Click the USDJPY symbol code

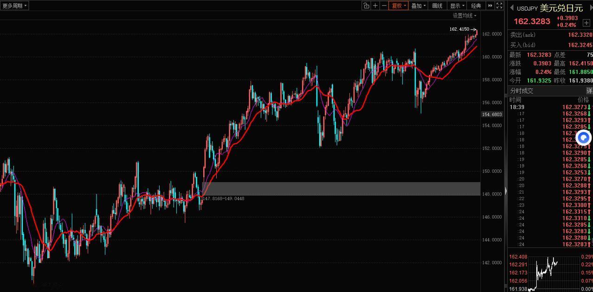[527, 8]
